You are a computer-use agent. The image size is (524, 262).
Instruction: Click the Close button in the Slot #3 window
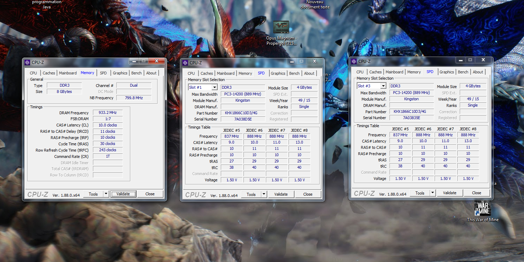477,193
